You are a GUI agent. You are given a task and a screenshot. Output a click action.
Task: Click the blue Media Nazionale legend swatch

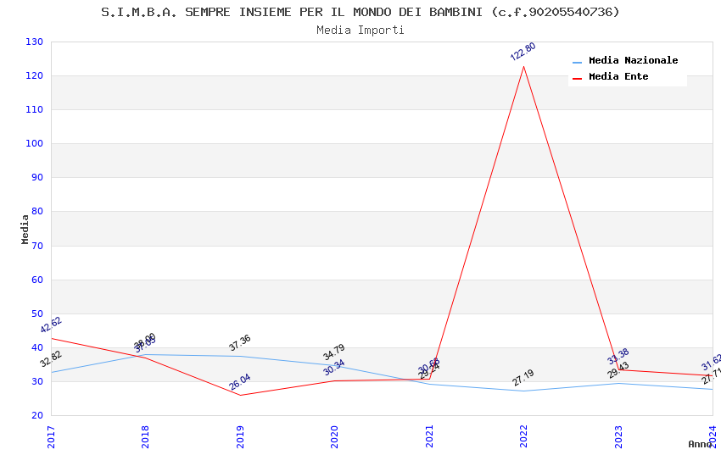(x=577, y=62)
